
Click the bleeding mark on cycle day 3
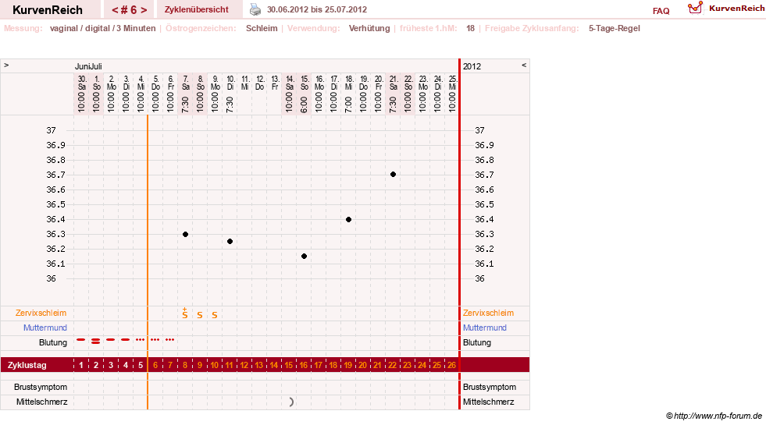[x=111, y=339]
